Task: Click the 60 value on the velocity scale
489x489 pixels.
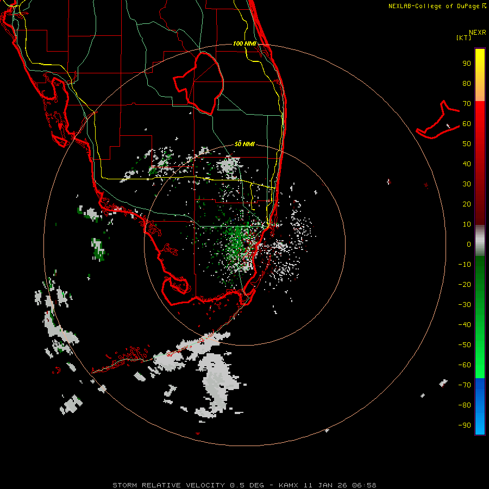Action: coord(467,124)
